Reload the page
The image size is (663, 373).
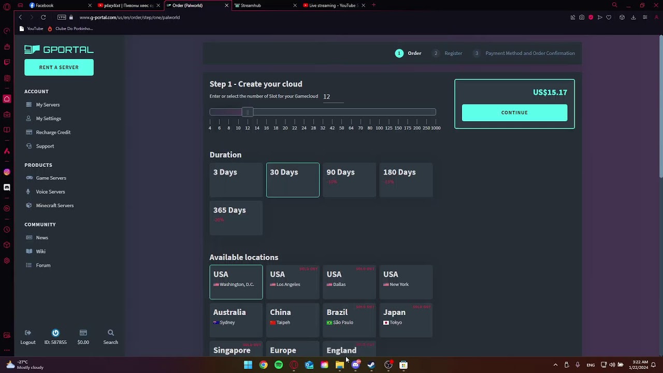[43, 17]
